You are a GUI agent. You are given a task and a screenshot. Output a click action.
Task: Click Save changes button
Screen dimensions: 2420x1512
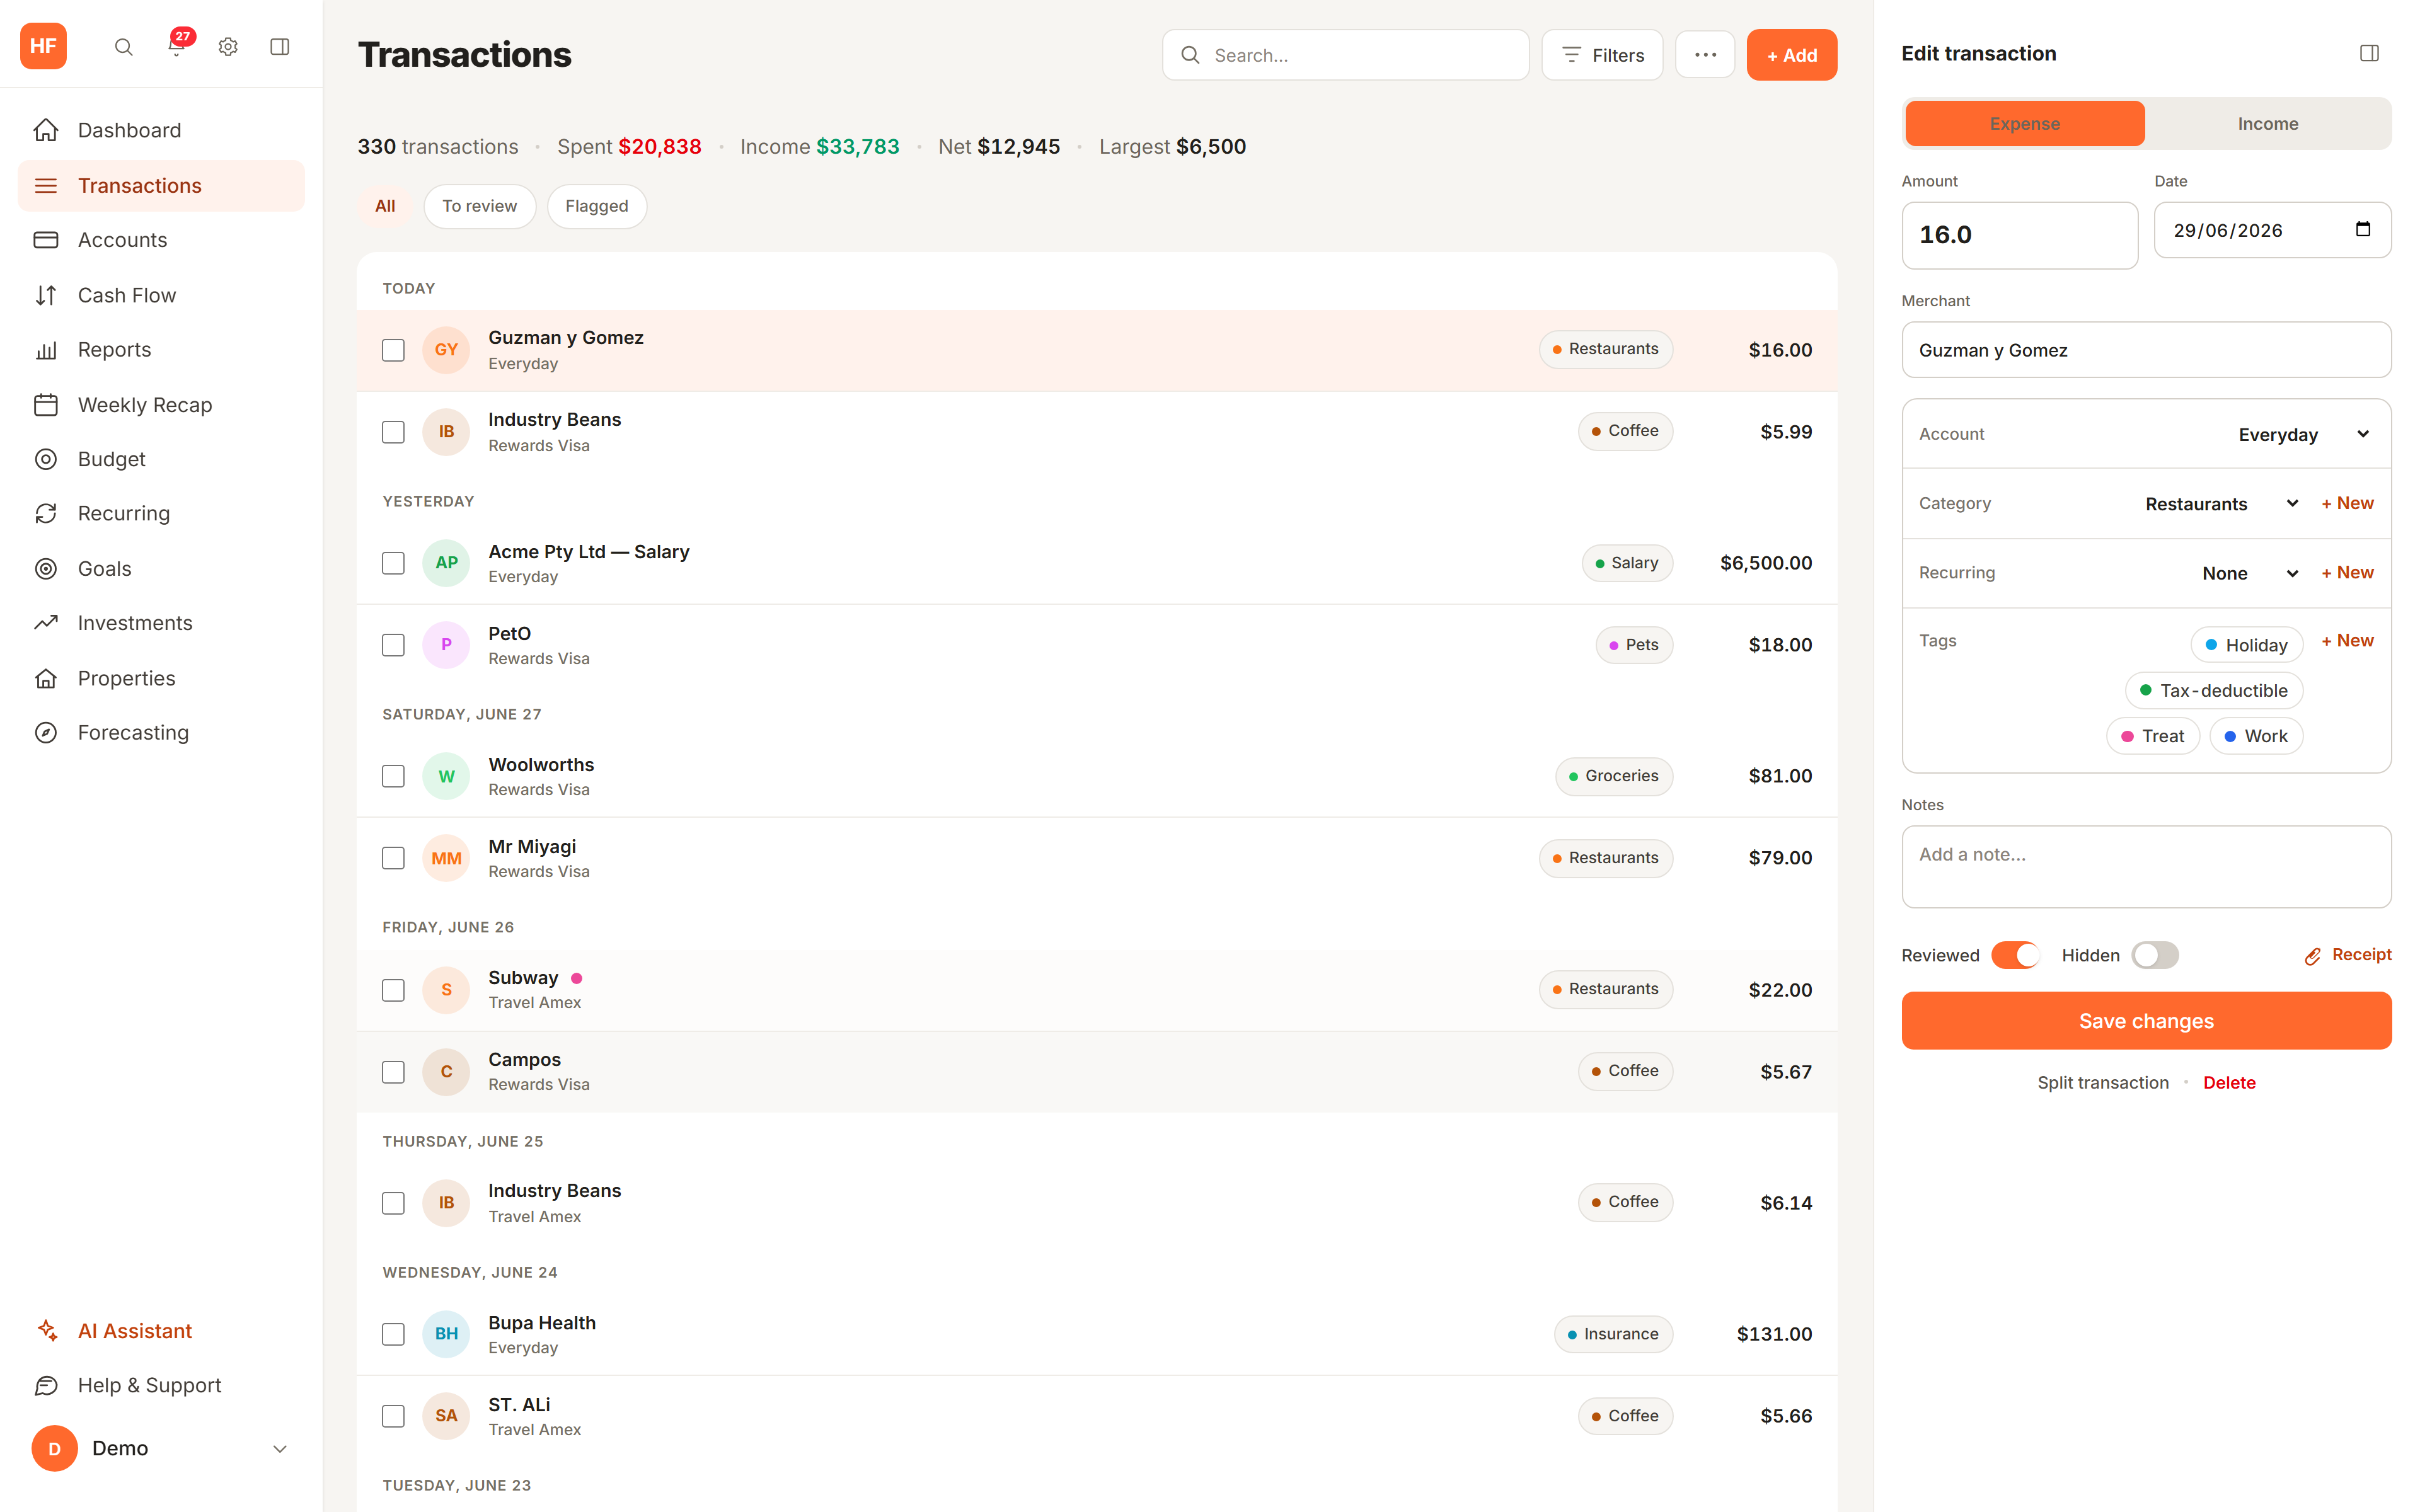(2146, 1021)
